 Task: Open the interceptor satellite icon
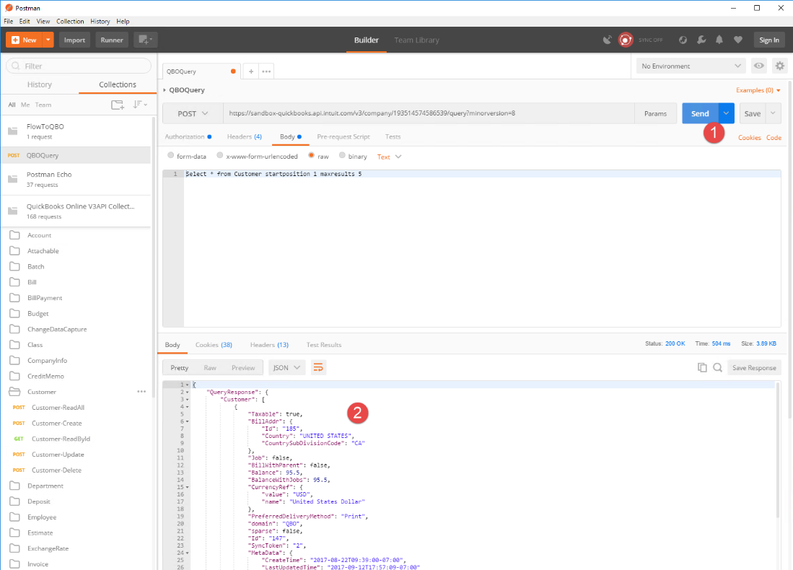click(607, 40)
